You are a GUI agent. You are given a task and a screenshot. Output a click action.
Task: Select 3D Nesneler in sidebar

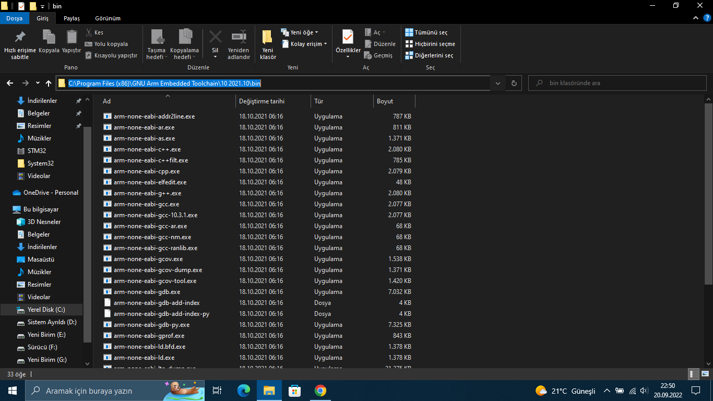[x=44, y=222]
